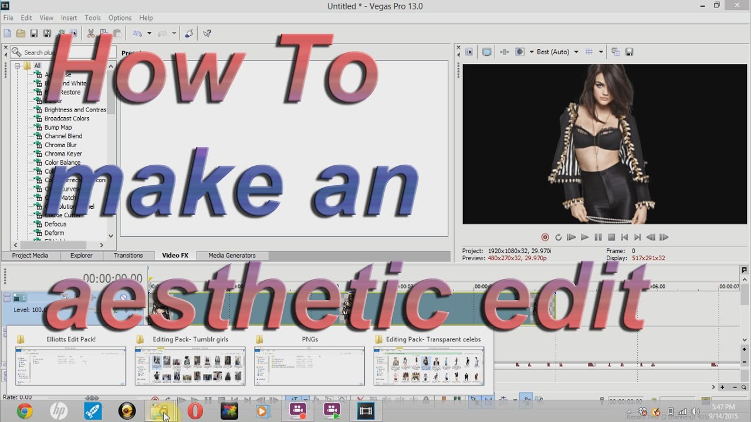Toggle preview on external monitor icon
This screenshot has width=751, height=422.
pyautogui.click(x=486, y=52)
